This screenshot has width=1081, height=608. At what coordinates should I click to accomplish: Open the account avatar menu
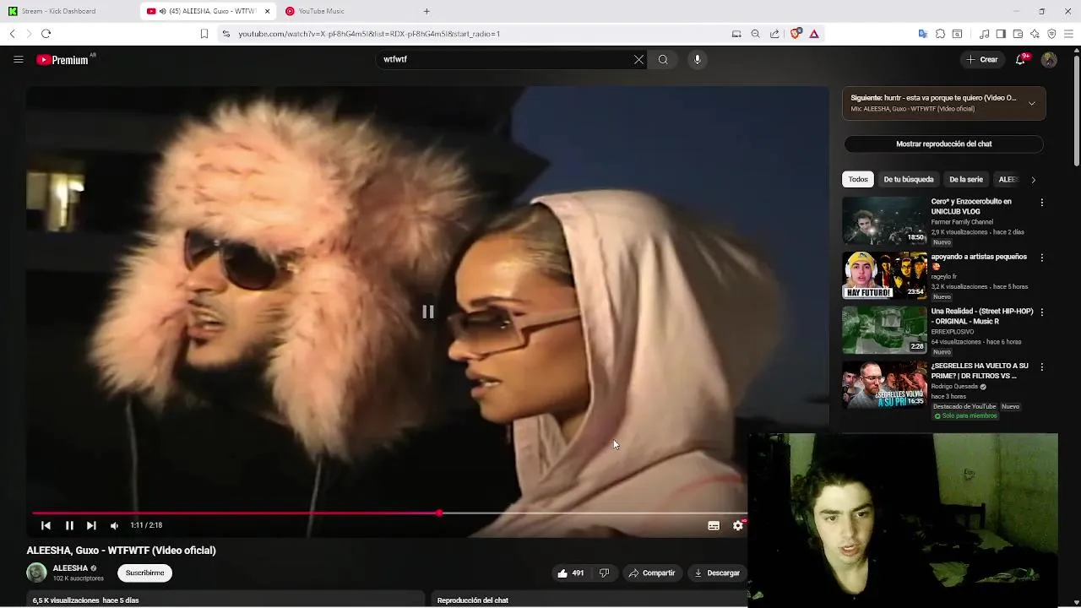[x=1049, y=59]
